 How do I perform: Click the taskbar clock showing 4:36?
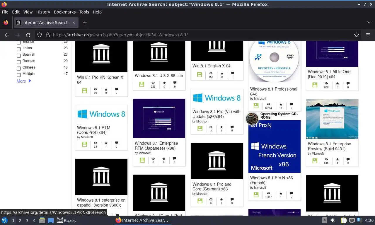[x=369, y=220]
